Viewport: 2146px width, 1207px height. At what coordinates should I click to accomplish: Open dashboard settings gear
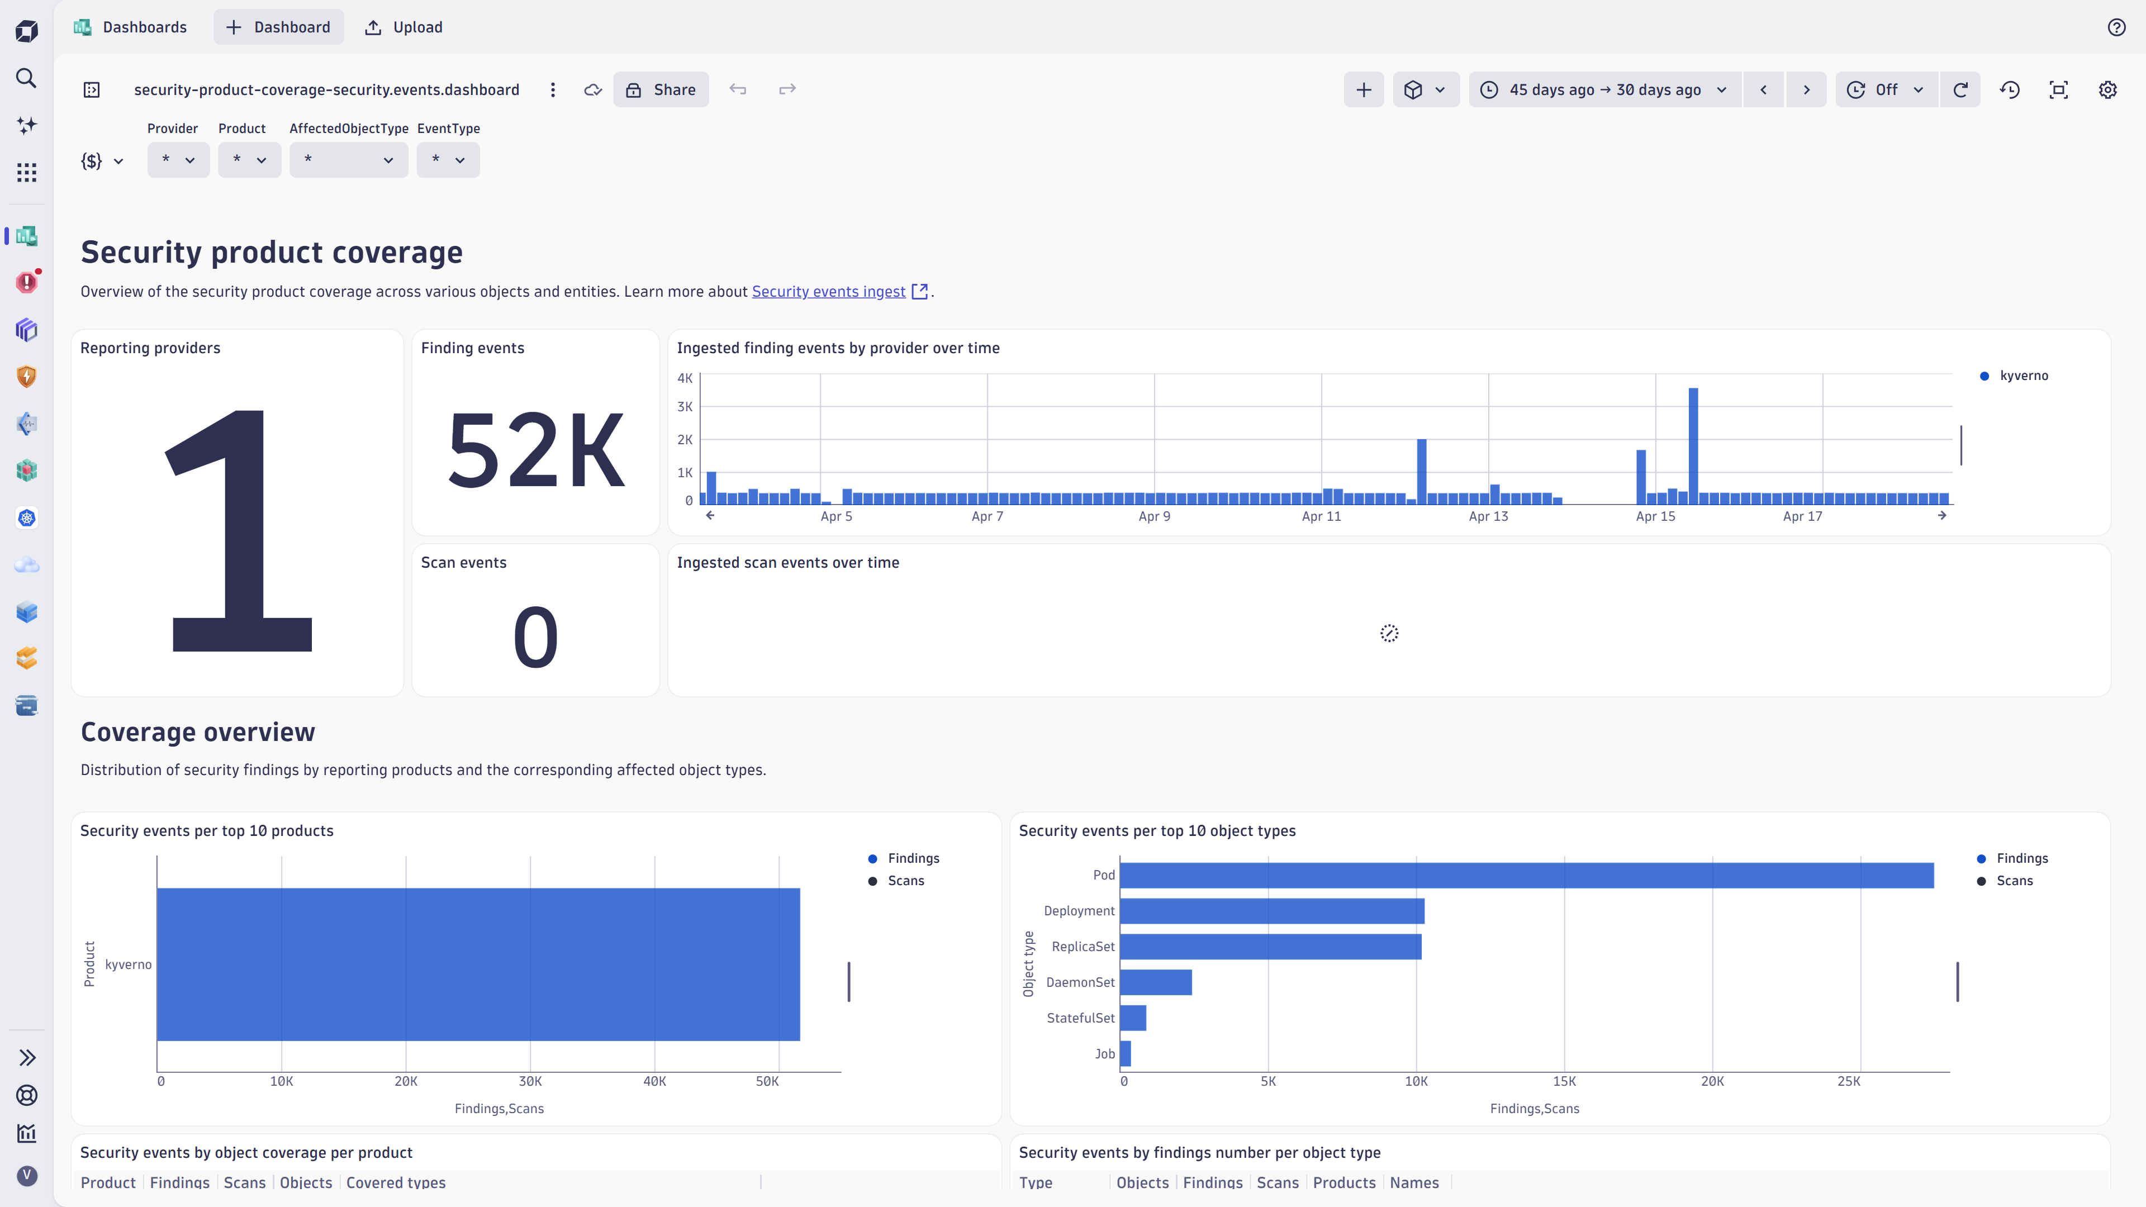[x=2107, y=90]
